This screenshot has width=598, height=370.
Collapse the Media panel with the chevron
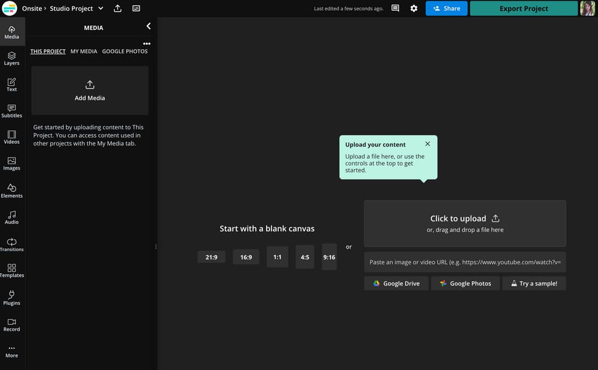pos(148,26)
